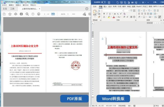
Task: Toggle Word AutoSave switch
Action: [103, 2]
